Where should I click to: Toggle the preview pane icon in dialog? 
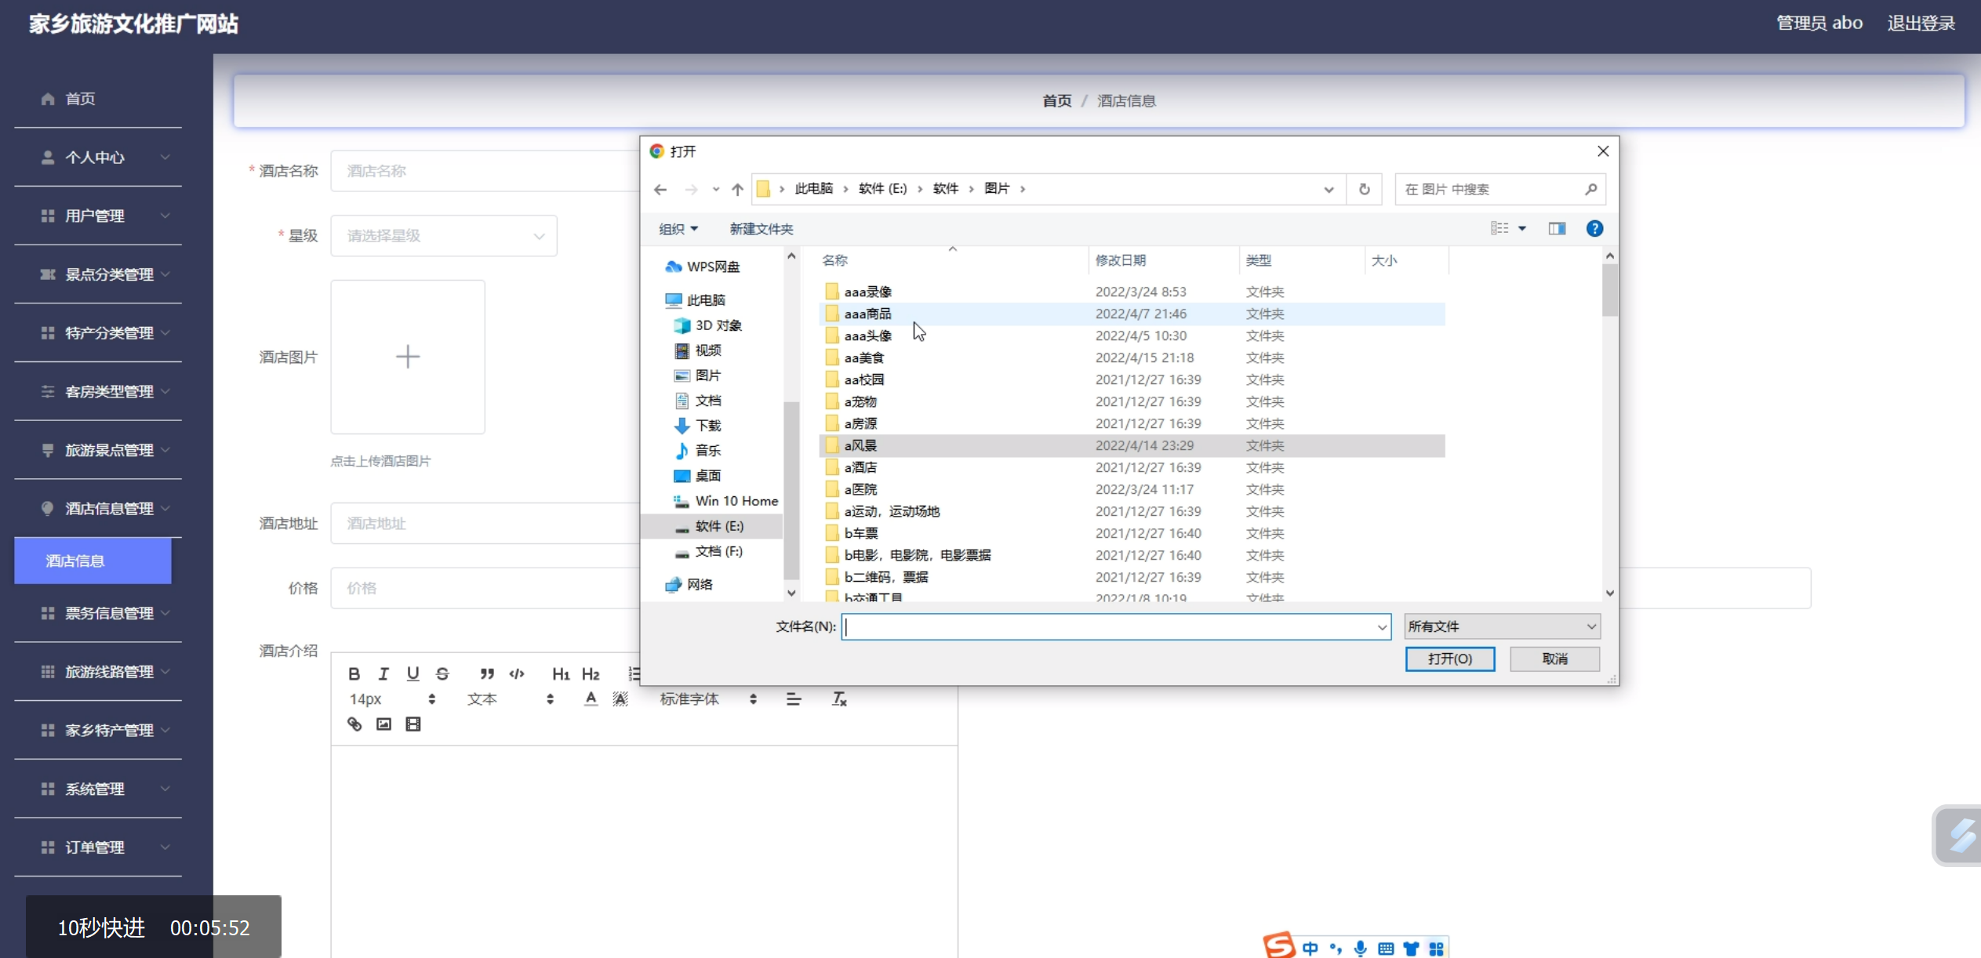[1557, 228]
